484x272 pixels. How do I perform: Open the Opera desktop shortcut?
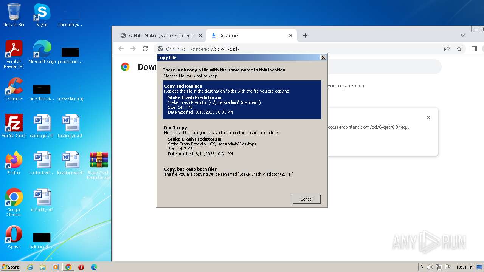[x=14, y=237]
